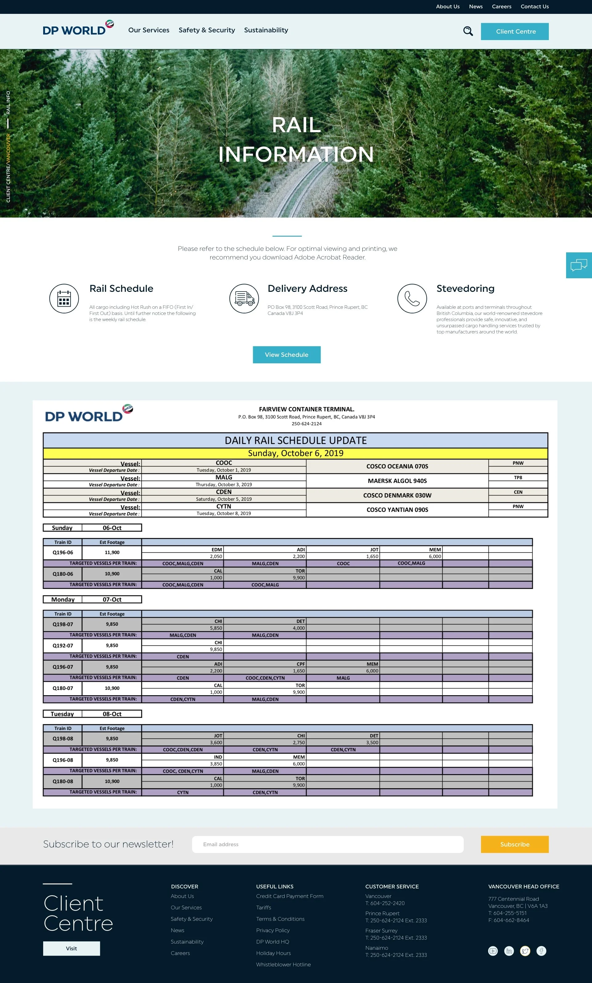592x983 pixels.
Task: Click COSCO YANTIAN 090S vessel cell
Action: 397,510
